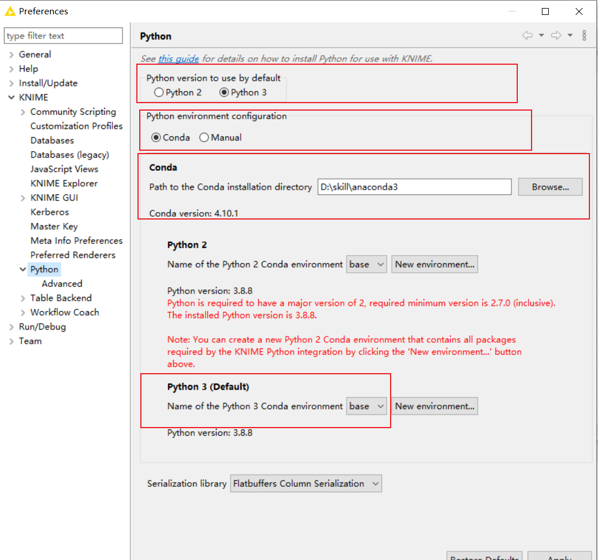Expand the Table Backend node

tap(23, 299)
